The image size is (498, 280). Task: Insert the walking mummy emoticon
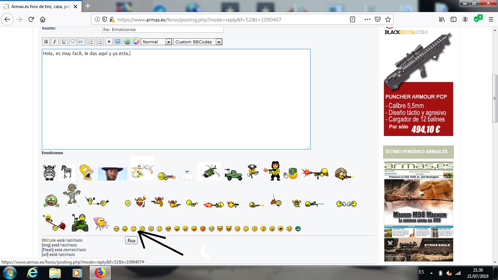click(71, 195)
